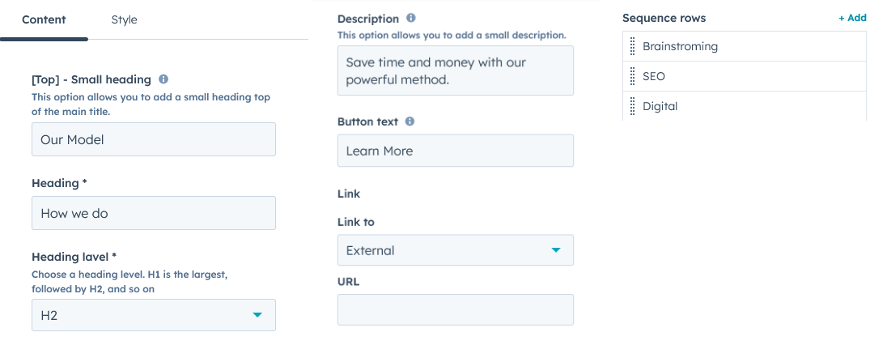The image size is (887, 345).
Task: Expand the Link to External dropdown
Action: [455, 250]
